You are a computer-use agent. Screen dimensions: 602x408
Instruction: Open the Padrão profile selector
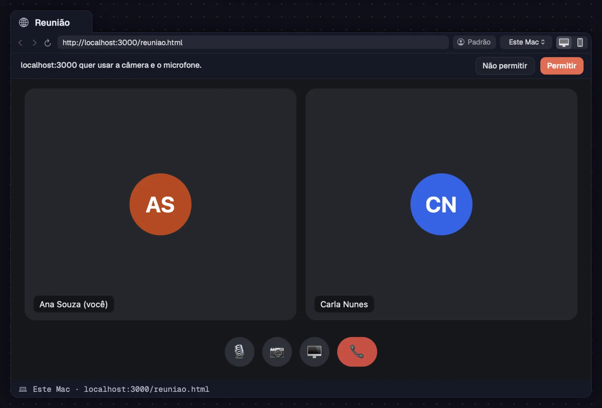pos(474,42)
